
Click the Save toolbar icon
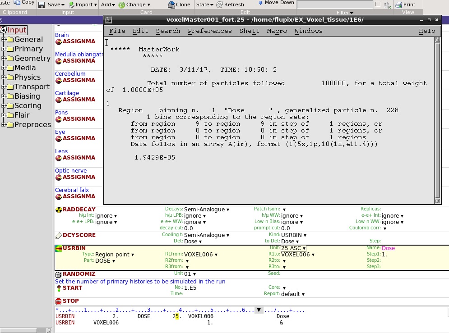tap(42, 5)
